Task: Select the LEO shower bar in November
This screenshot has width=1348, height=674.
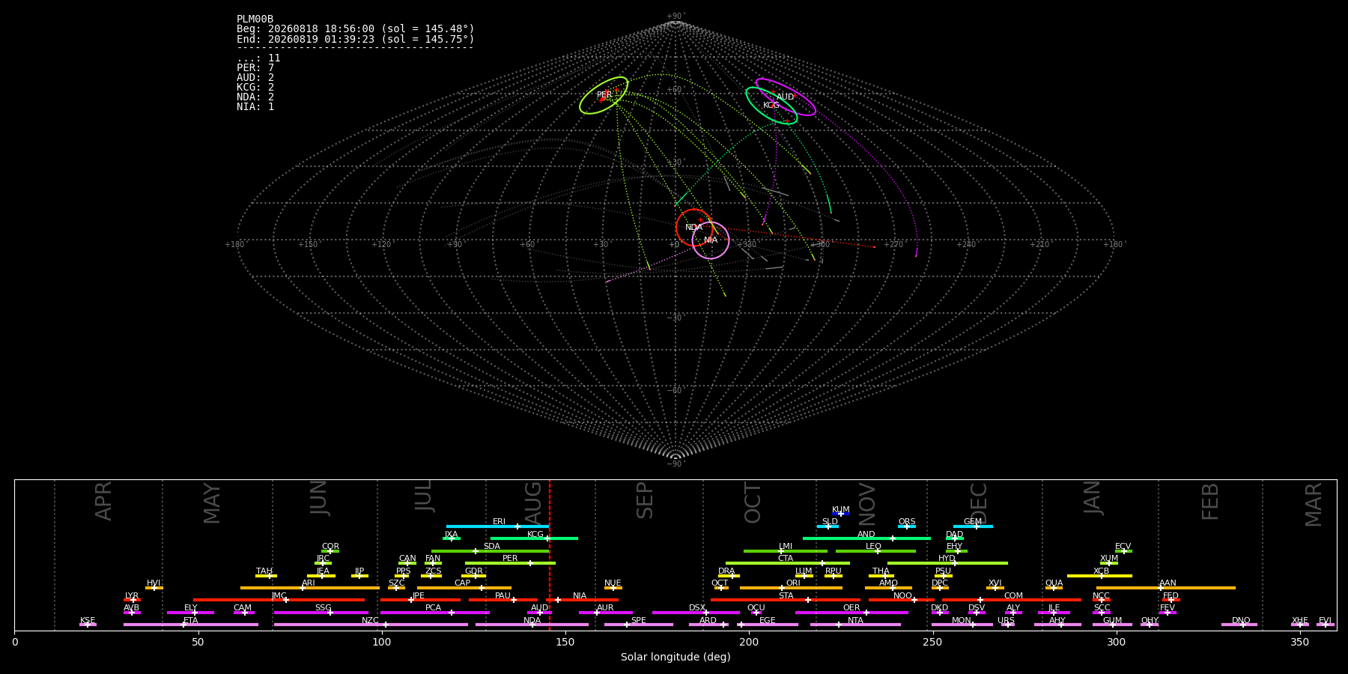Action: (x=875, y=551)
